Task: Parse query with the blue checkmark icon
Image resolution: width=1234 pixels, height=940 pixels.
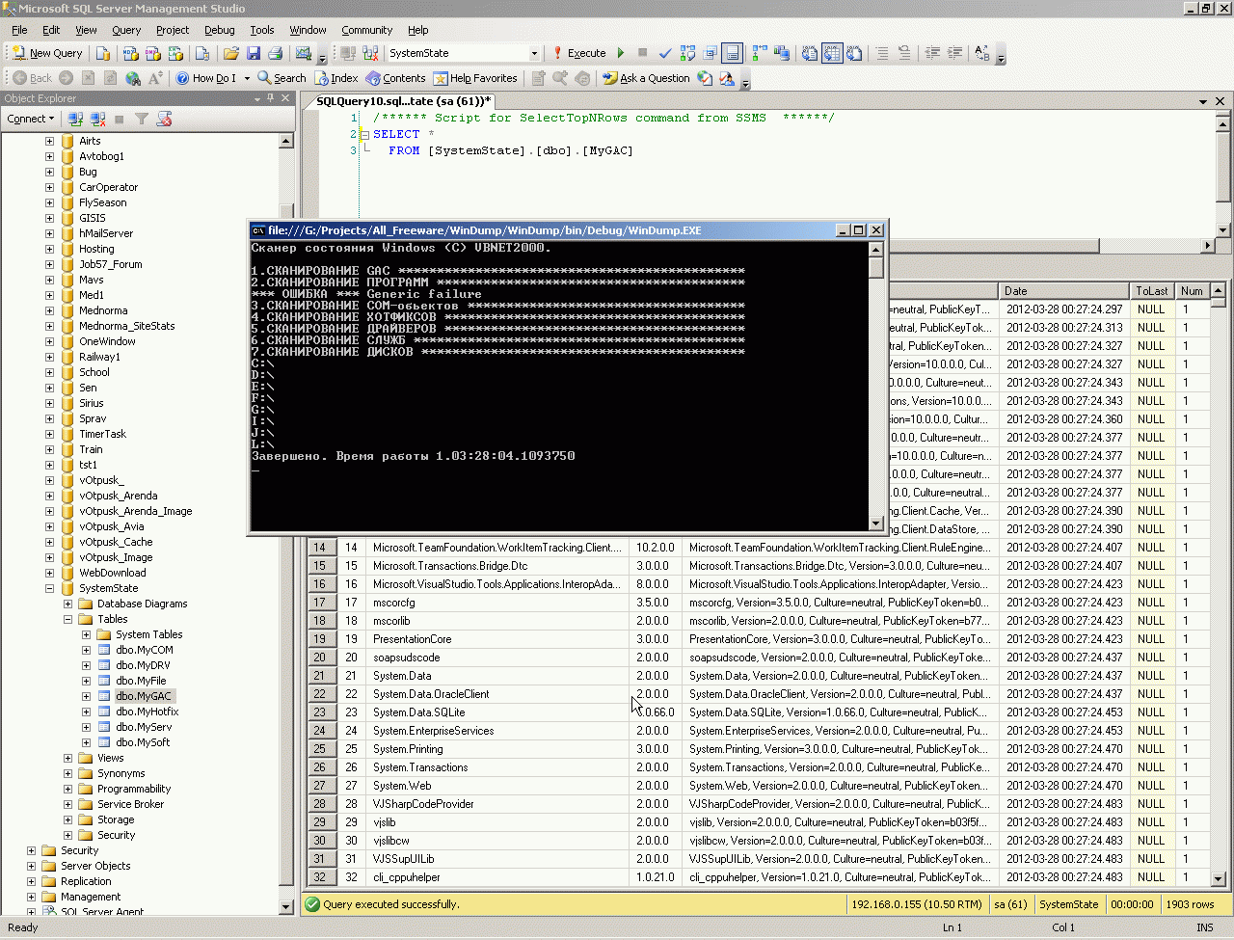Action: pyautogui.click(x=664, y=53)
